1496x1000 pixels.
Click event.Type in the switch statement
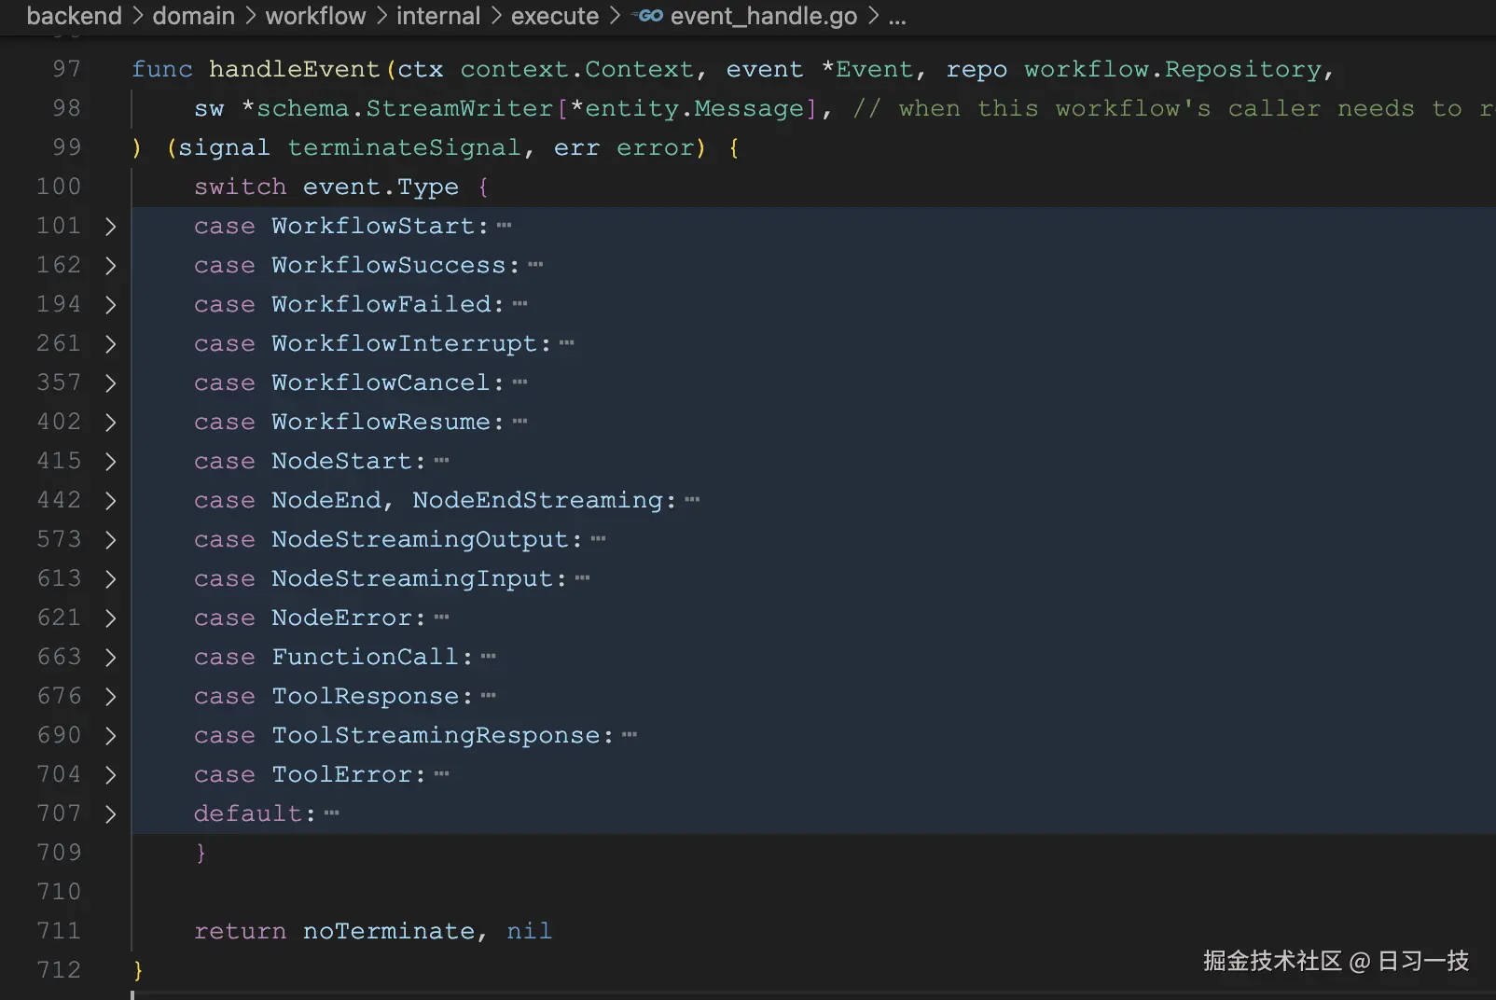[x=381, y=187]
